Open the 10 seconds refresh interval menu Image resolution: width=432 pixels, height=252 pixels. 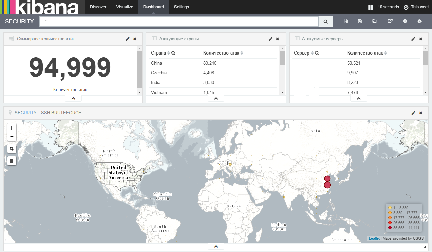pyautogui.click(x=388, y=7)
